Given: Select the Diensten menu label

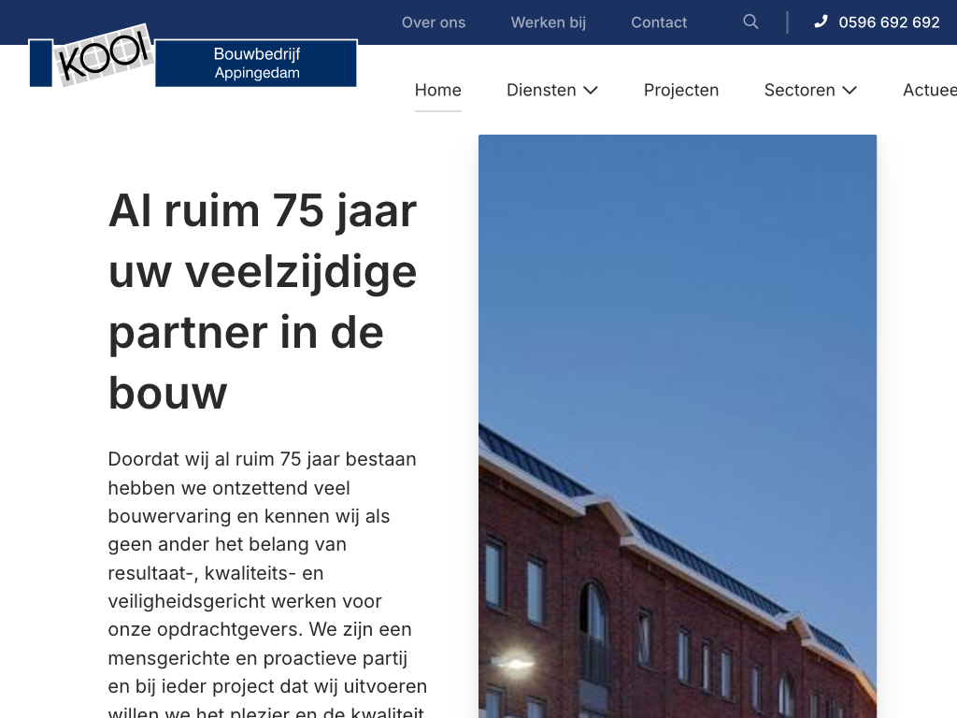Looking at the screenshot, I should [541, 91].
